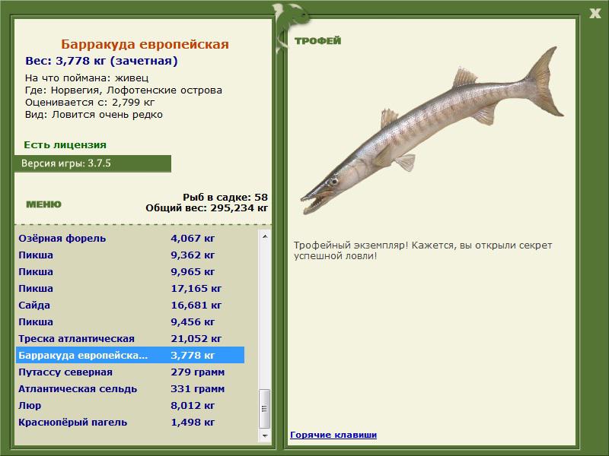
Task: Select the Пикша 9,456 кг row
Action: click(130, 321)
